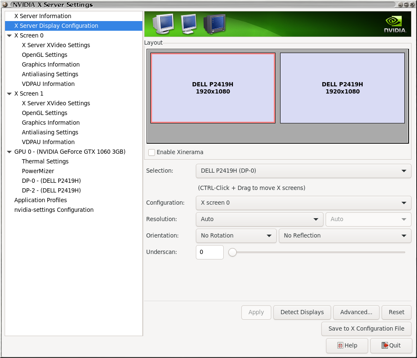Viewport: 417px width, 358px height.
Task: Open the No Rotation orientation dropdown
Action: coord(236,236)
